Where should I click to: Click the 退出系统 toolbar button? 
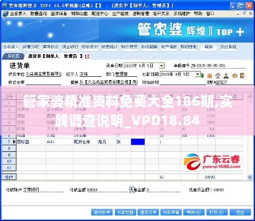point(228,47)
